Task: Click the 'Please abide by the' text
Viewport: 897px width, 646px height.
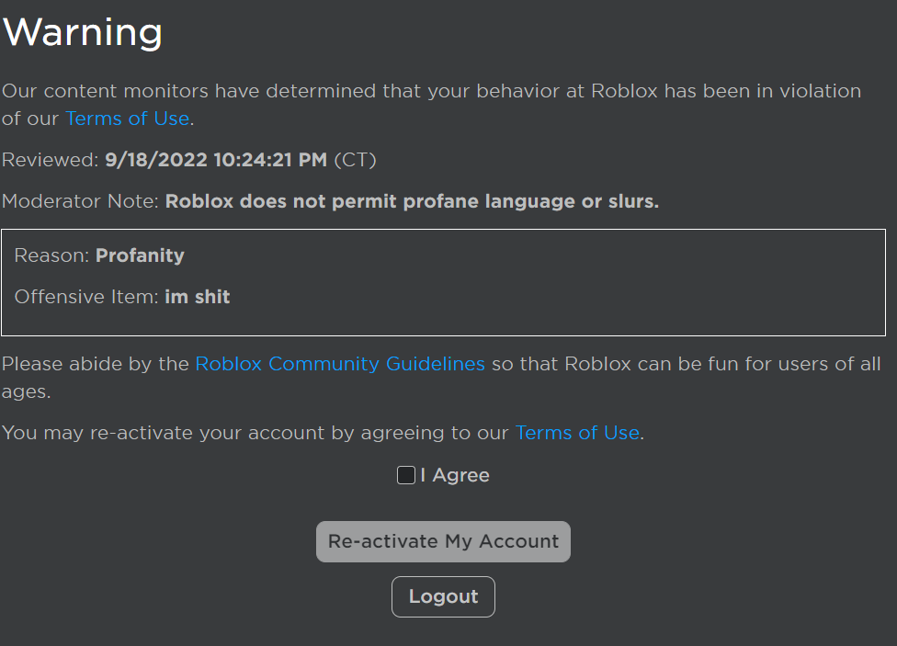Action: click(x=96, y=364)
